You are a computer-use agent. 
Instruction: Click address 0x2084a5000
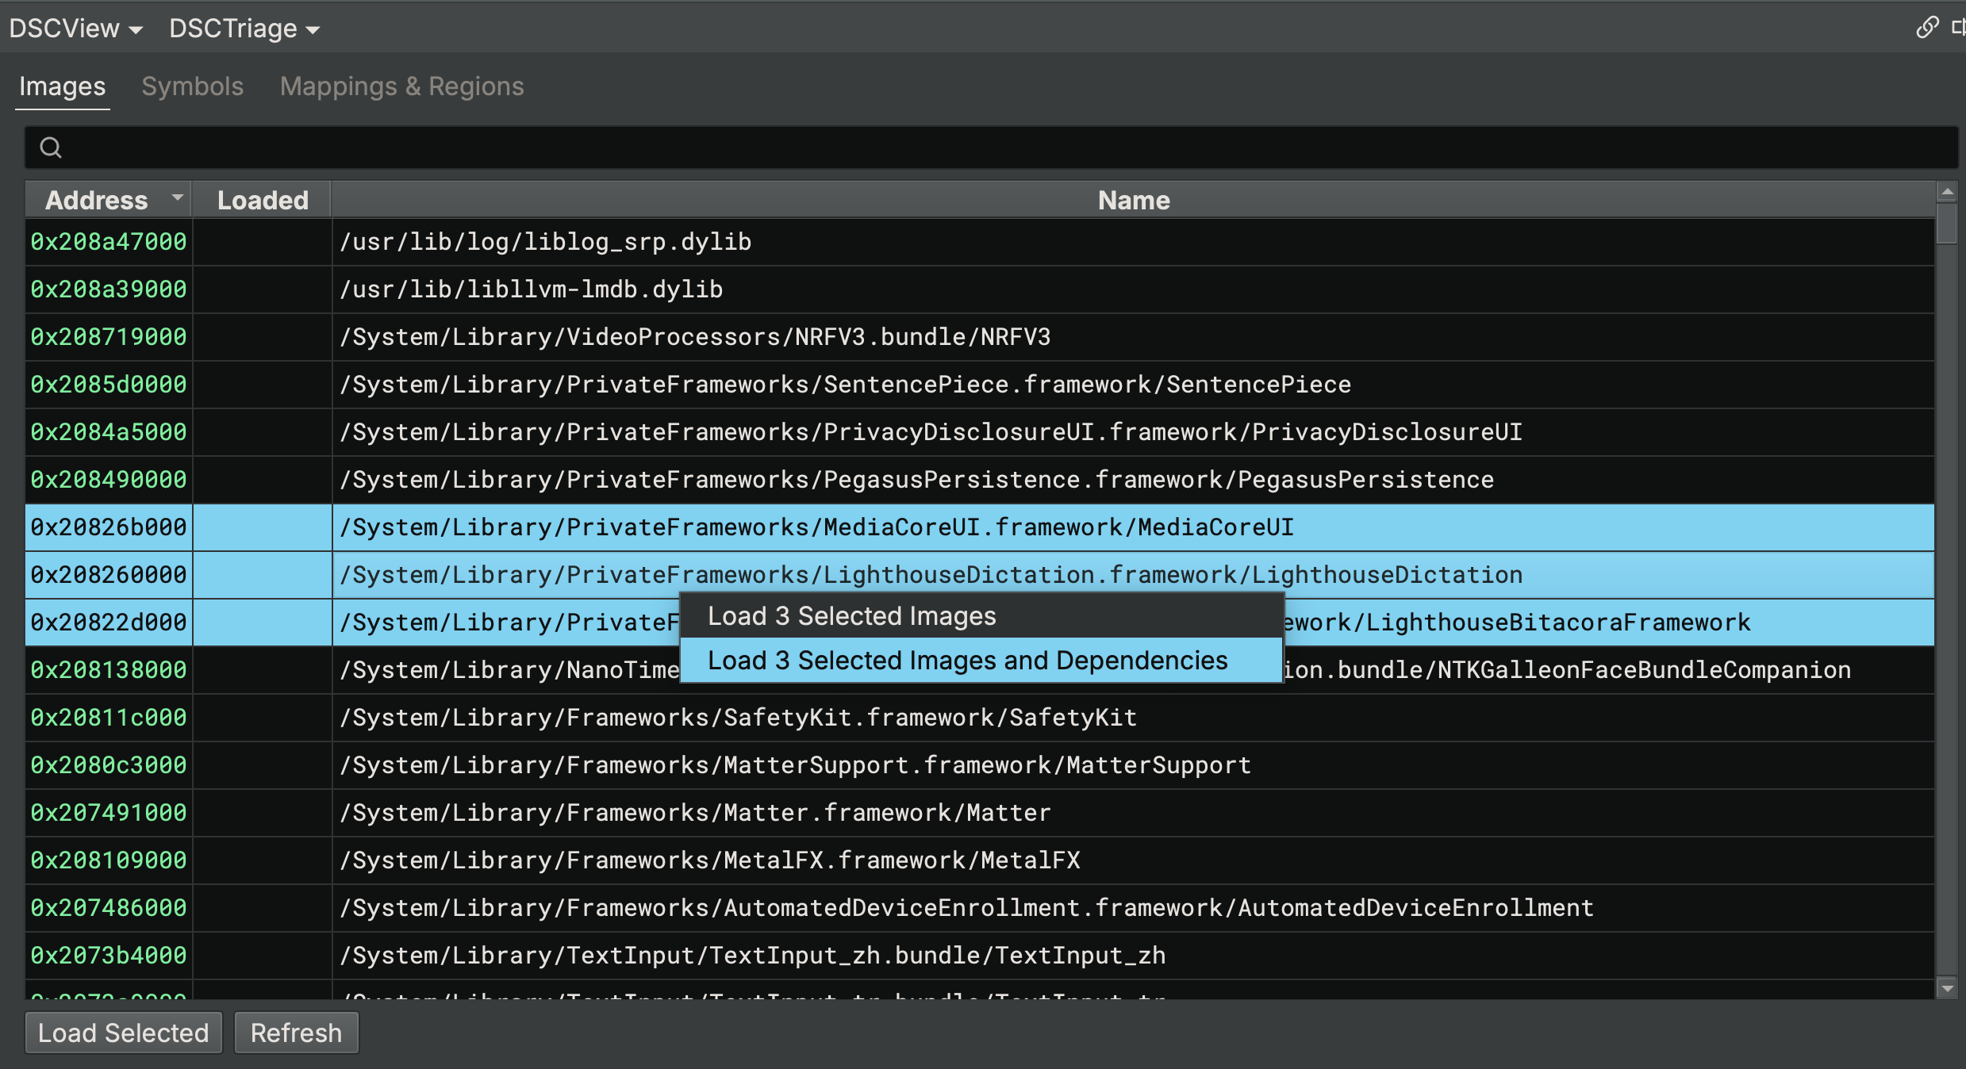pyautogui.click(x=109, y=432)
